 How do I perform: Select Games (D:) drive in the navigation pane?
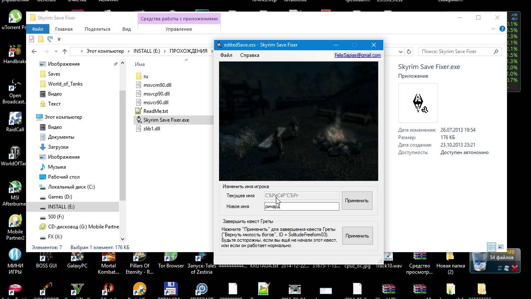pos(60,197)
